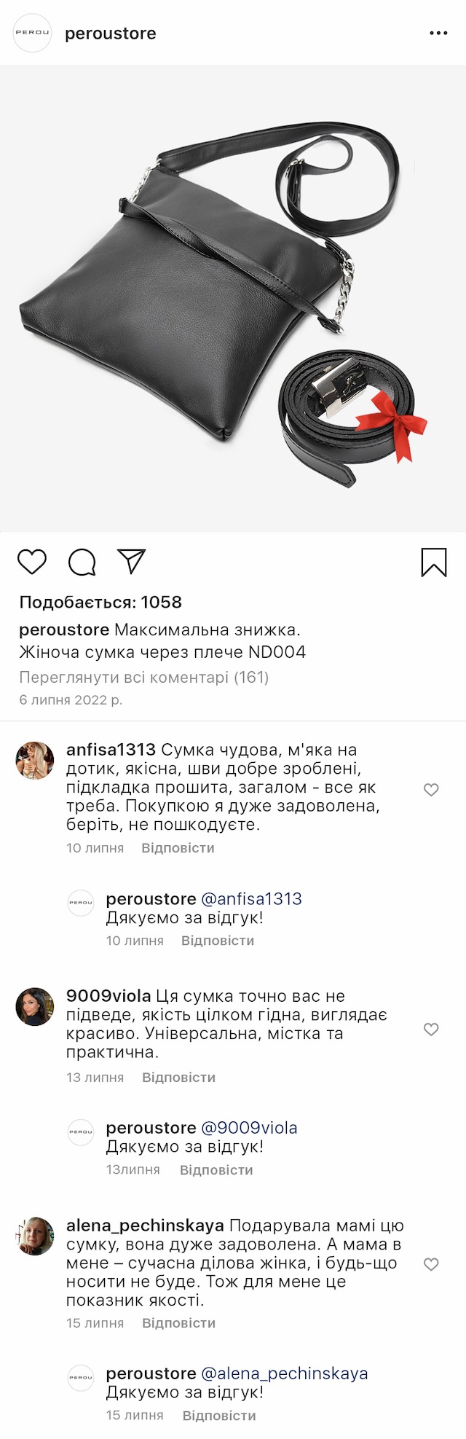This screenshot has height=1439, width=466.
Task: Open @alena_pechinskaya mention link
Action: (x=284, y=1373)
